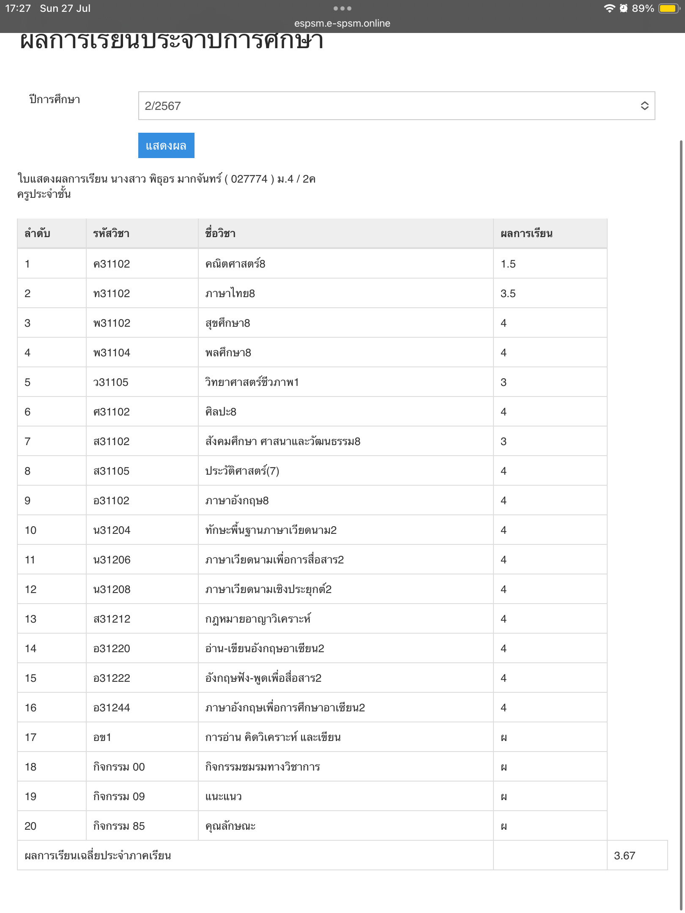Image resolution: width=685 pixels, height=913 pixels.
Task: Select subject ศิลปะ8
Action: click(x=221, y=412)
